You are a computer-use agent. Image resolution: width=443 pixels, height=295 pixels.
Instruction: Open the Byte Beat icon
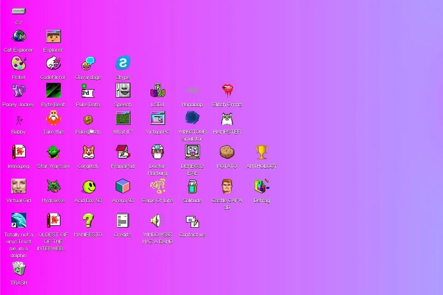[53, 91]
